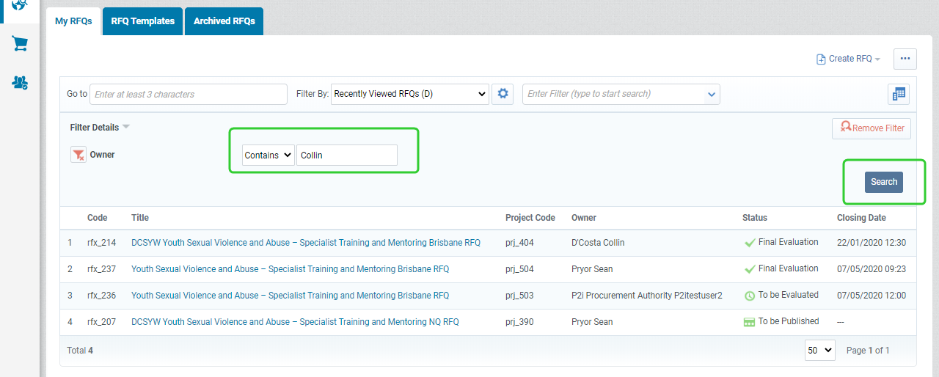Click the Remove Filter button

(872, 128)
